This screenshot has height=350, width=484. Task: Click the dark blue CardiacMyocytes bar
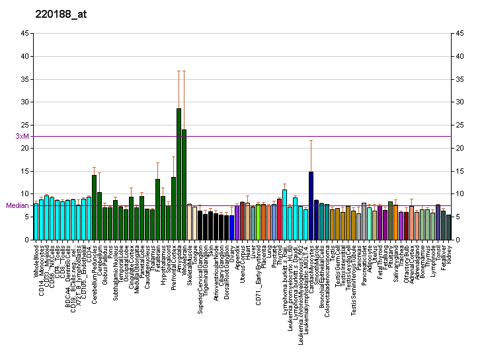tap(311, 205)
